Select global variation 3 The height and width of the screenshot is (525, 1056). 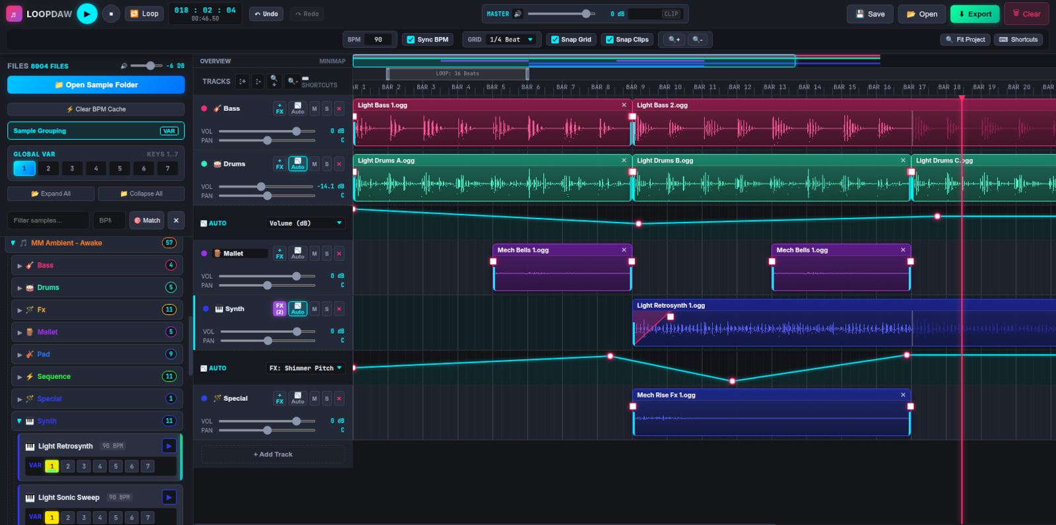click(x=72, y=168)
